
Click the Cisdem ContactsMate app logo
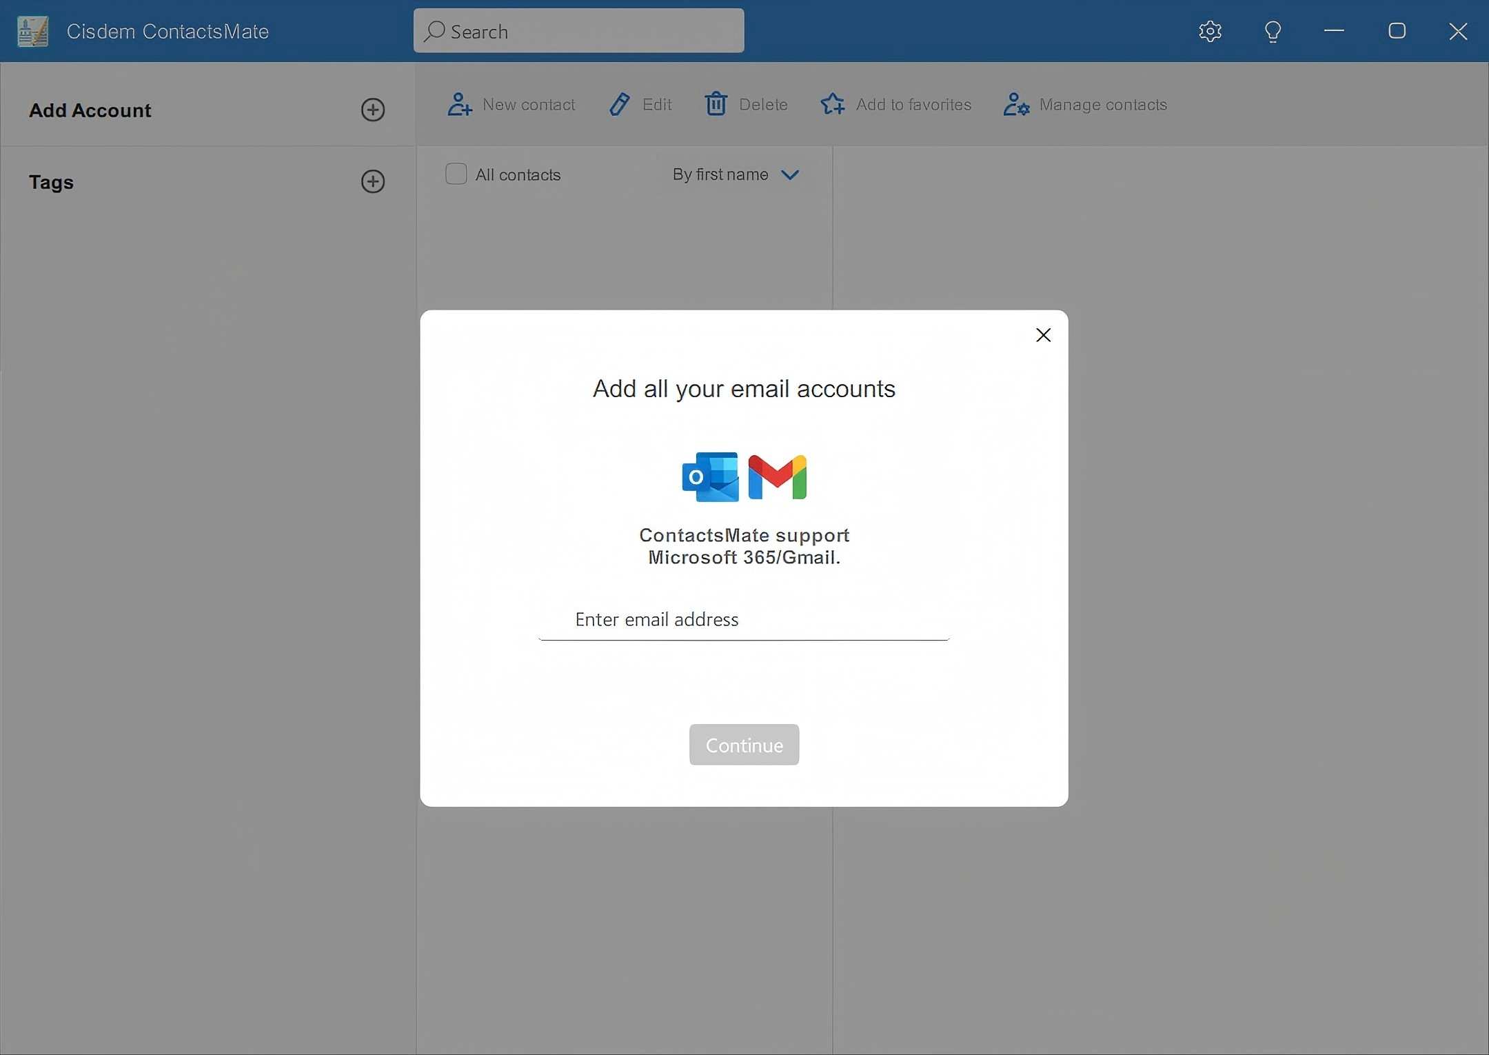[x=32, y=30]
